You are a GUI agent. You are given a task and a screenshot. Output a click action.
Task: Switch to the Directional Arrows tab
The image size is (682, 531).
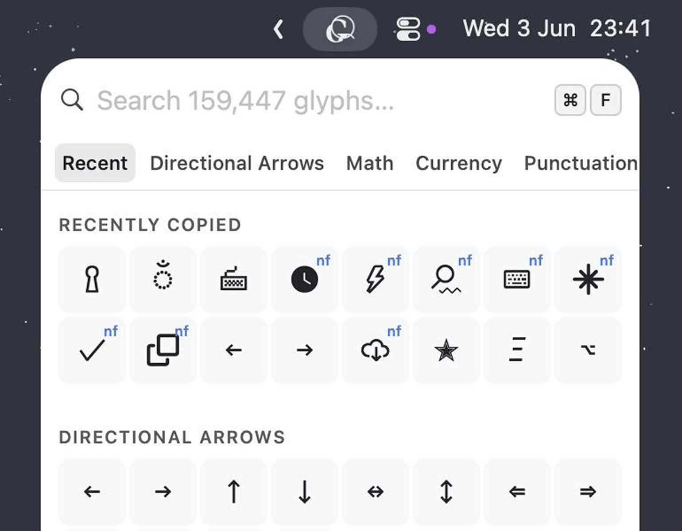pos(237,163)
